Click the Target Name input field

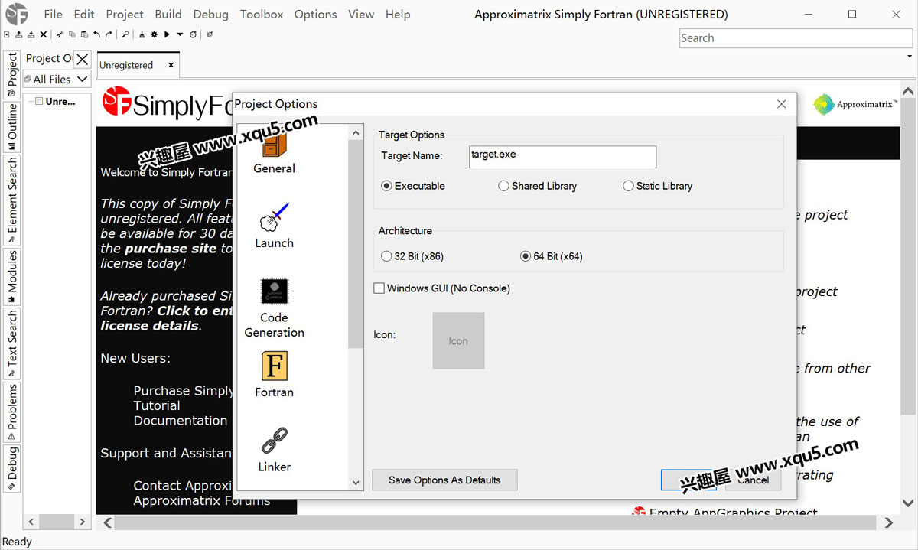pyautogui.click(x=562, y=156)
